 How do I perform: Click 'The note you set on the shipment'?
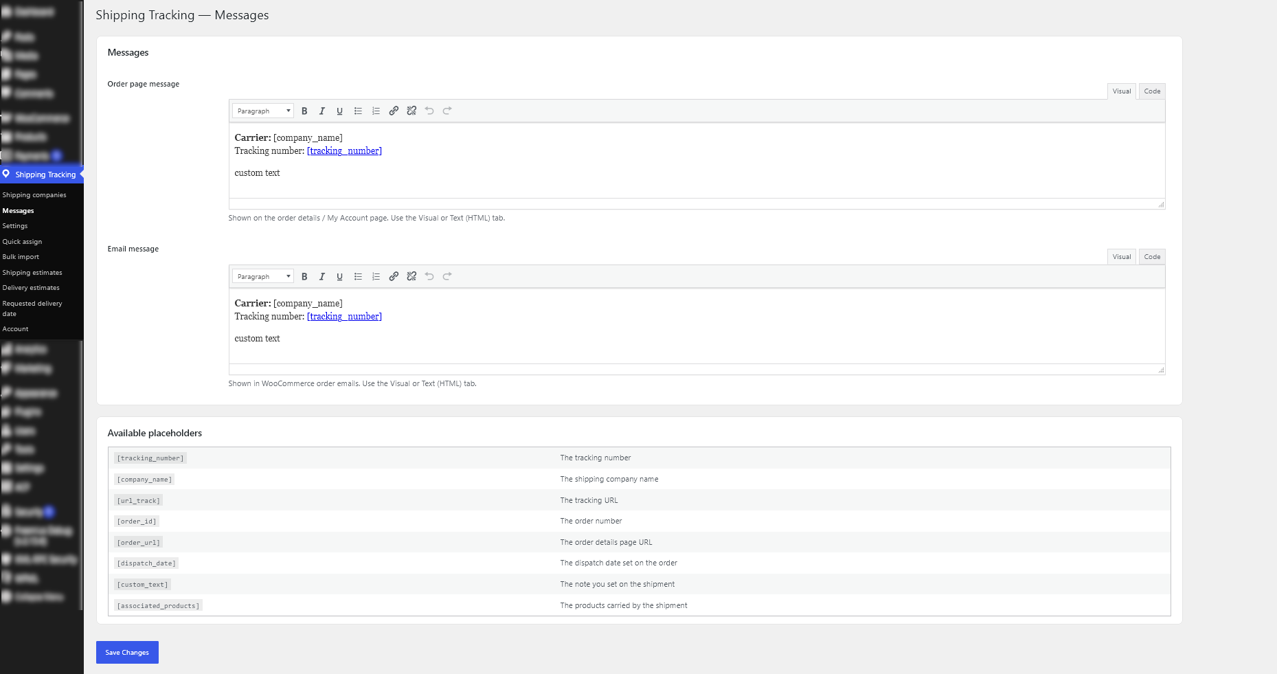618,584
